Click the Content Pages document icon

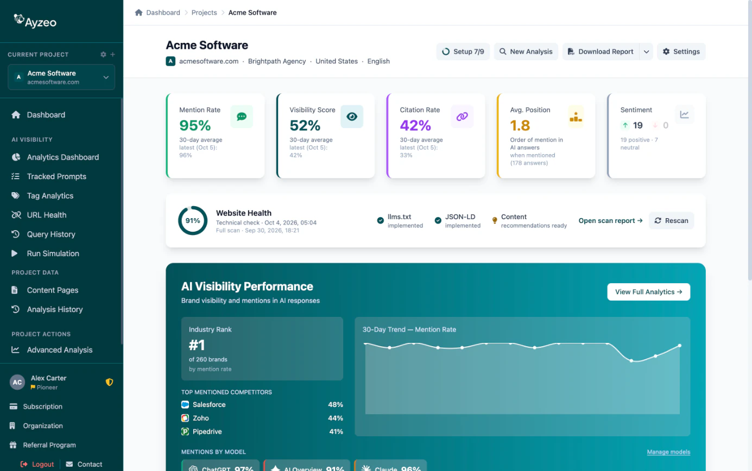(x=15, y=290)
